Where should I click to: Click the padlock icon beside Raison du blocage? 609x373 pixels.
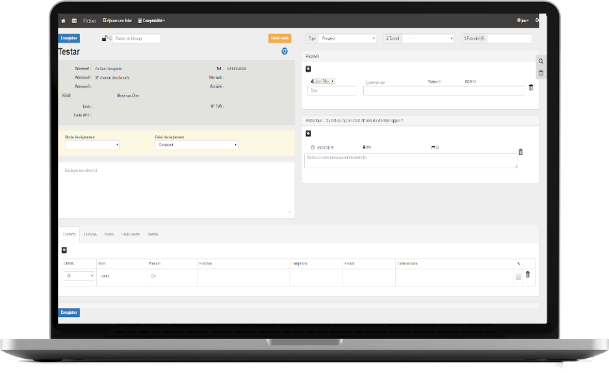pyautogui.click(x=105, y=38)
